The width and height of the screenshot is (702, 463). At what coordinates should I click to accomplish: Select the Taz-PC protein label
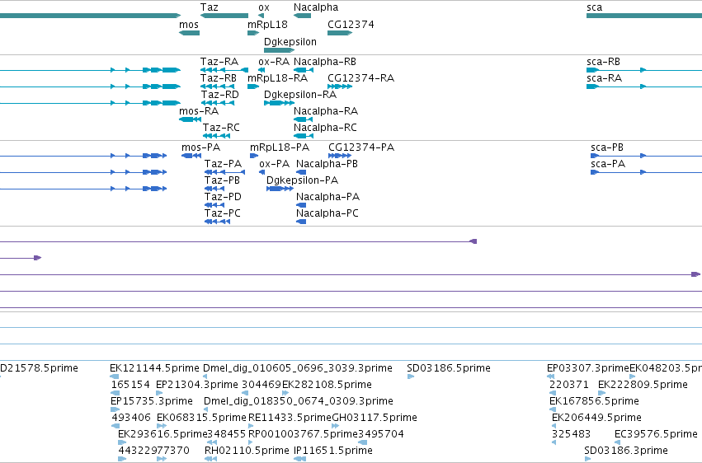coord(223,213)
